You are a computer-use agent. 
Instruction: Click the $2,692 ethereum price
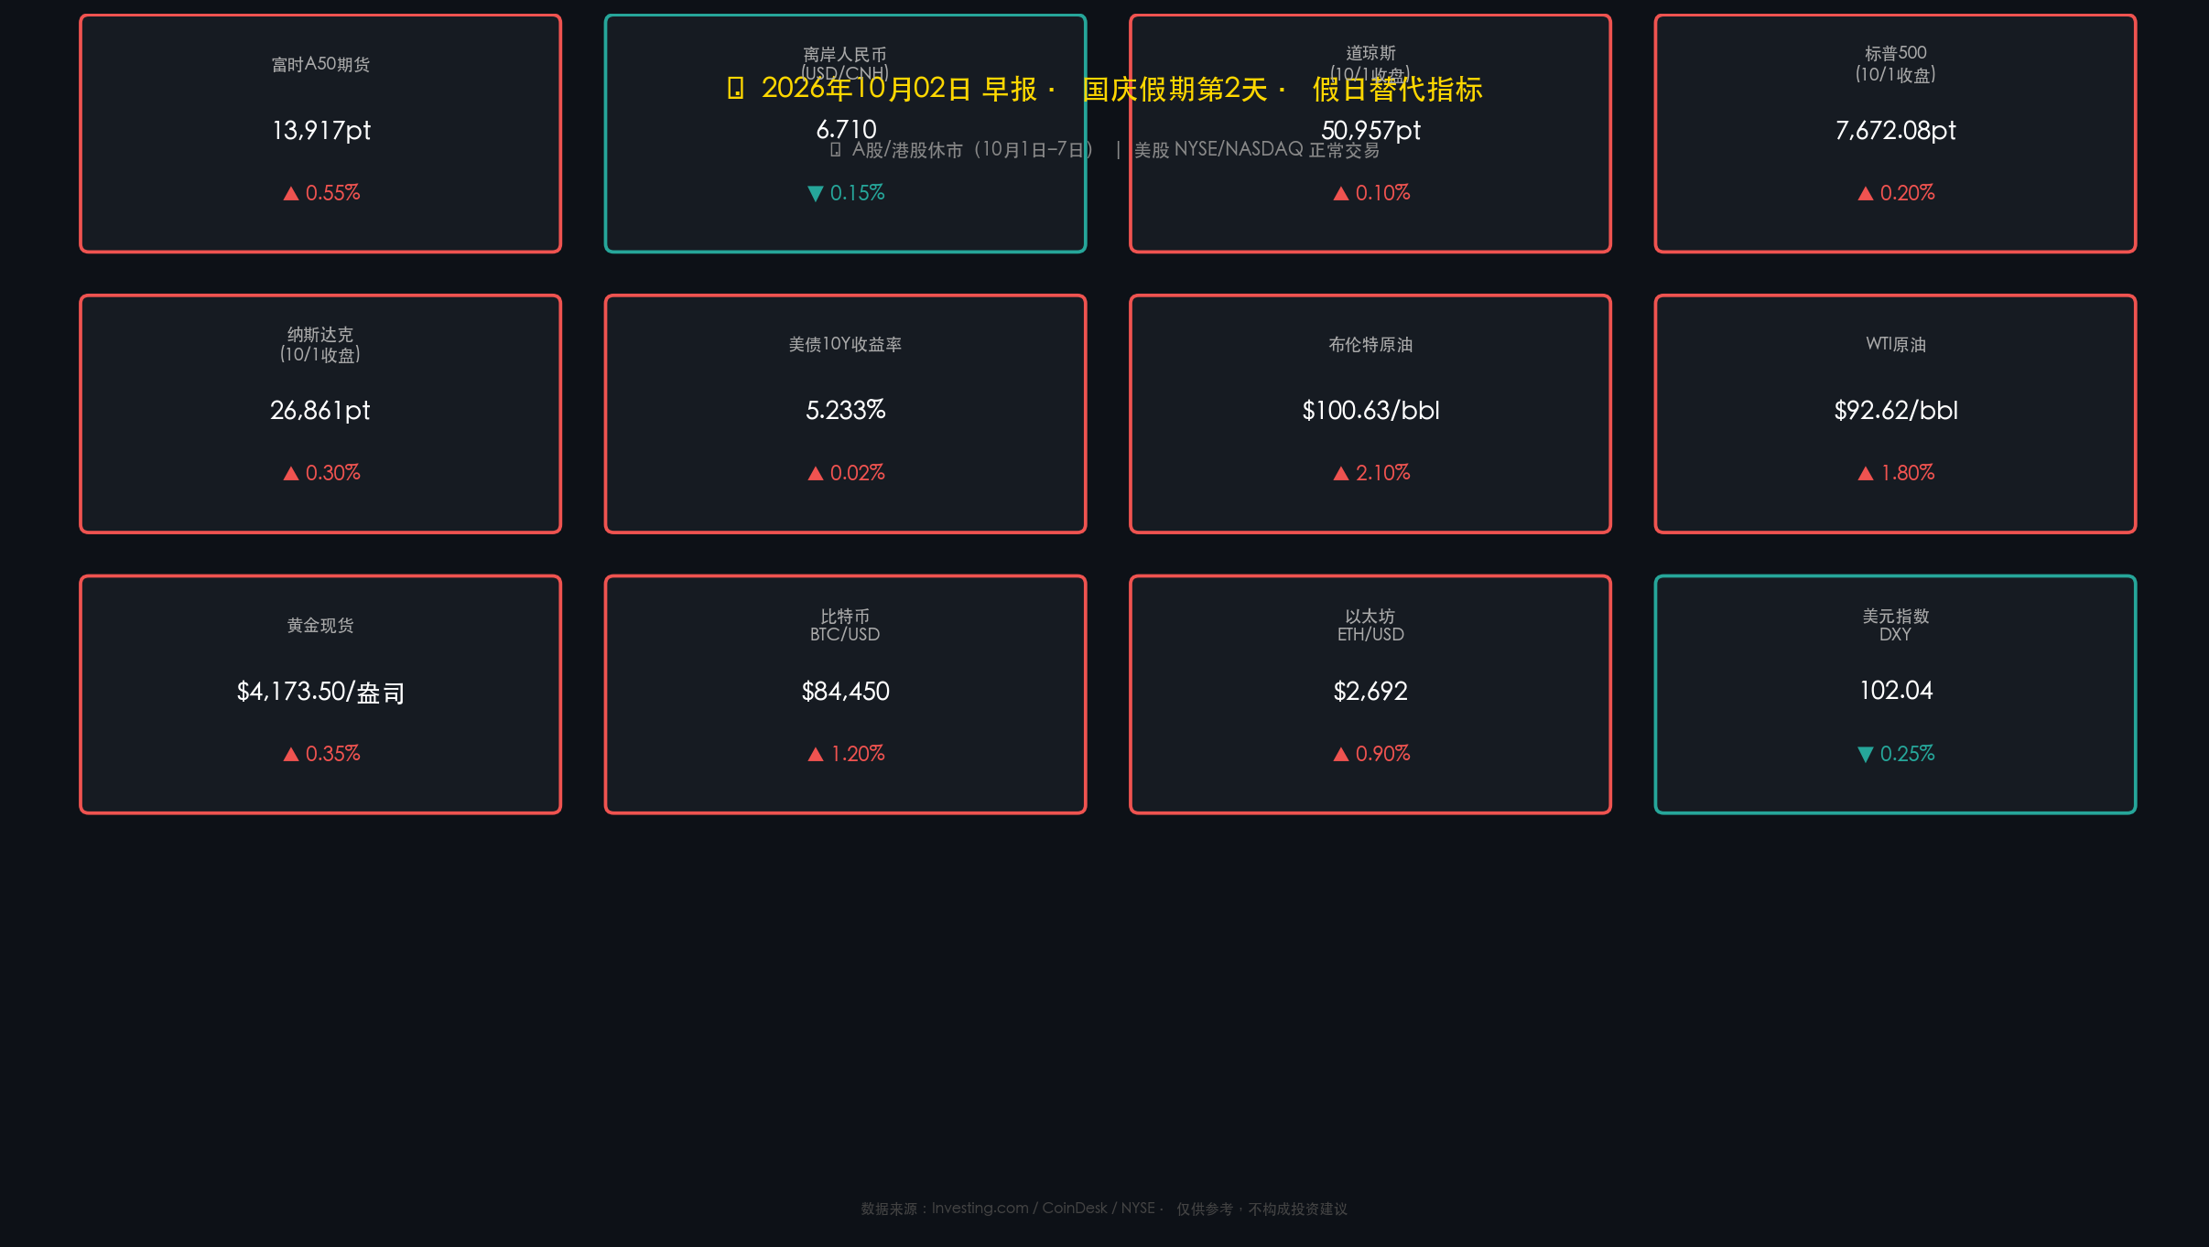(1370, 692)
